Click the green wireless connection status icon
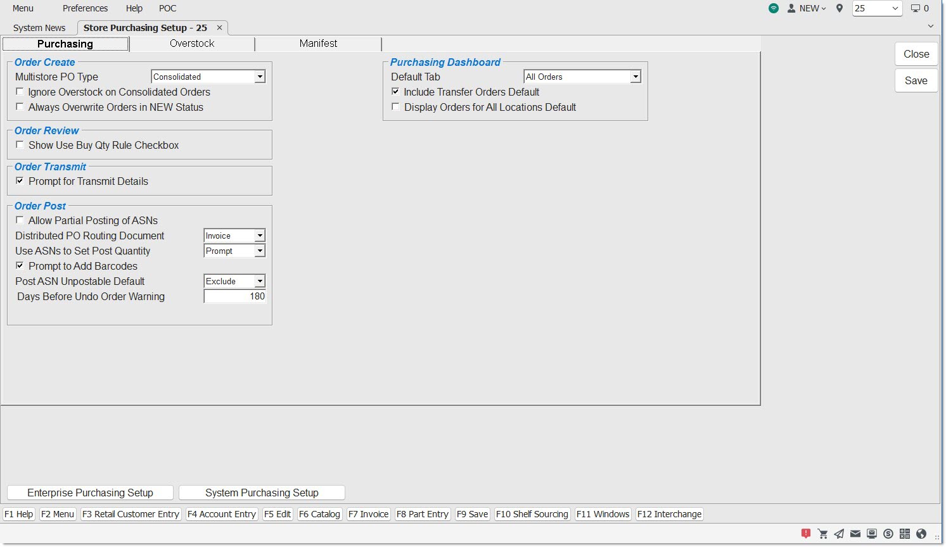 click(x=774, y=8)
